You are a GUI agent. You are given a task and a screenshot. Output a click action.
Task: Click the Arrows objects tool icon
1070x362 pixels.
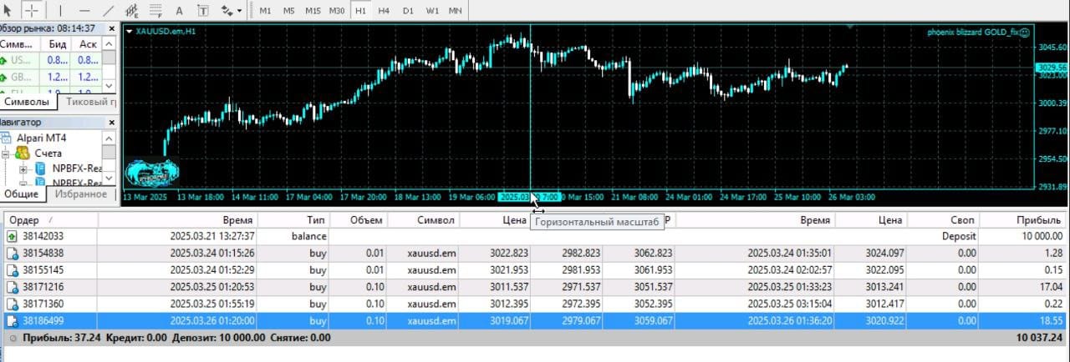(x=227, y=10)
